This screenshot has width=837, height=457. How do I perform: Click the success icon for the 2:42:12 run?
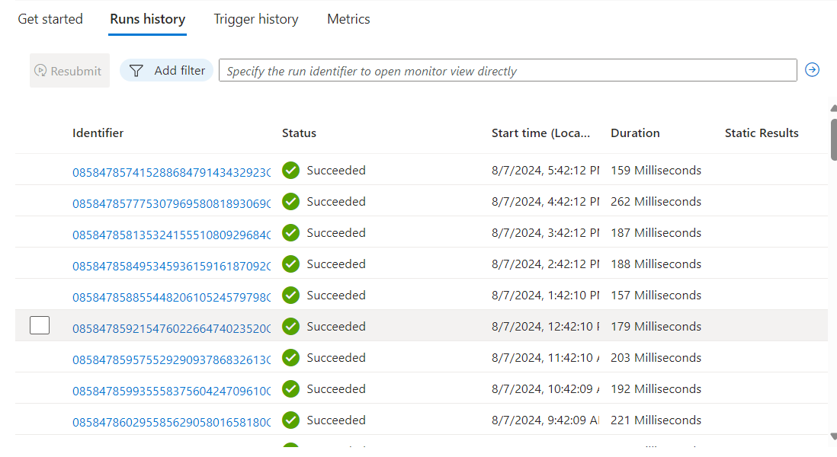pyautogui.click(x=291, y=264)
